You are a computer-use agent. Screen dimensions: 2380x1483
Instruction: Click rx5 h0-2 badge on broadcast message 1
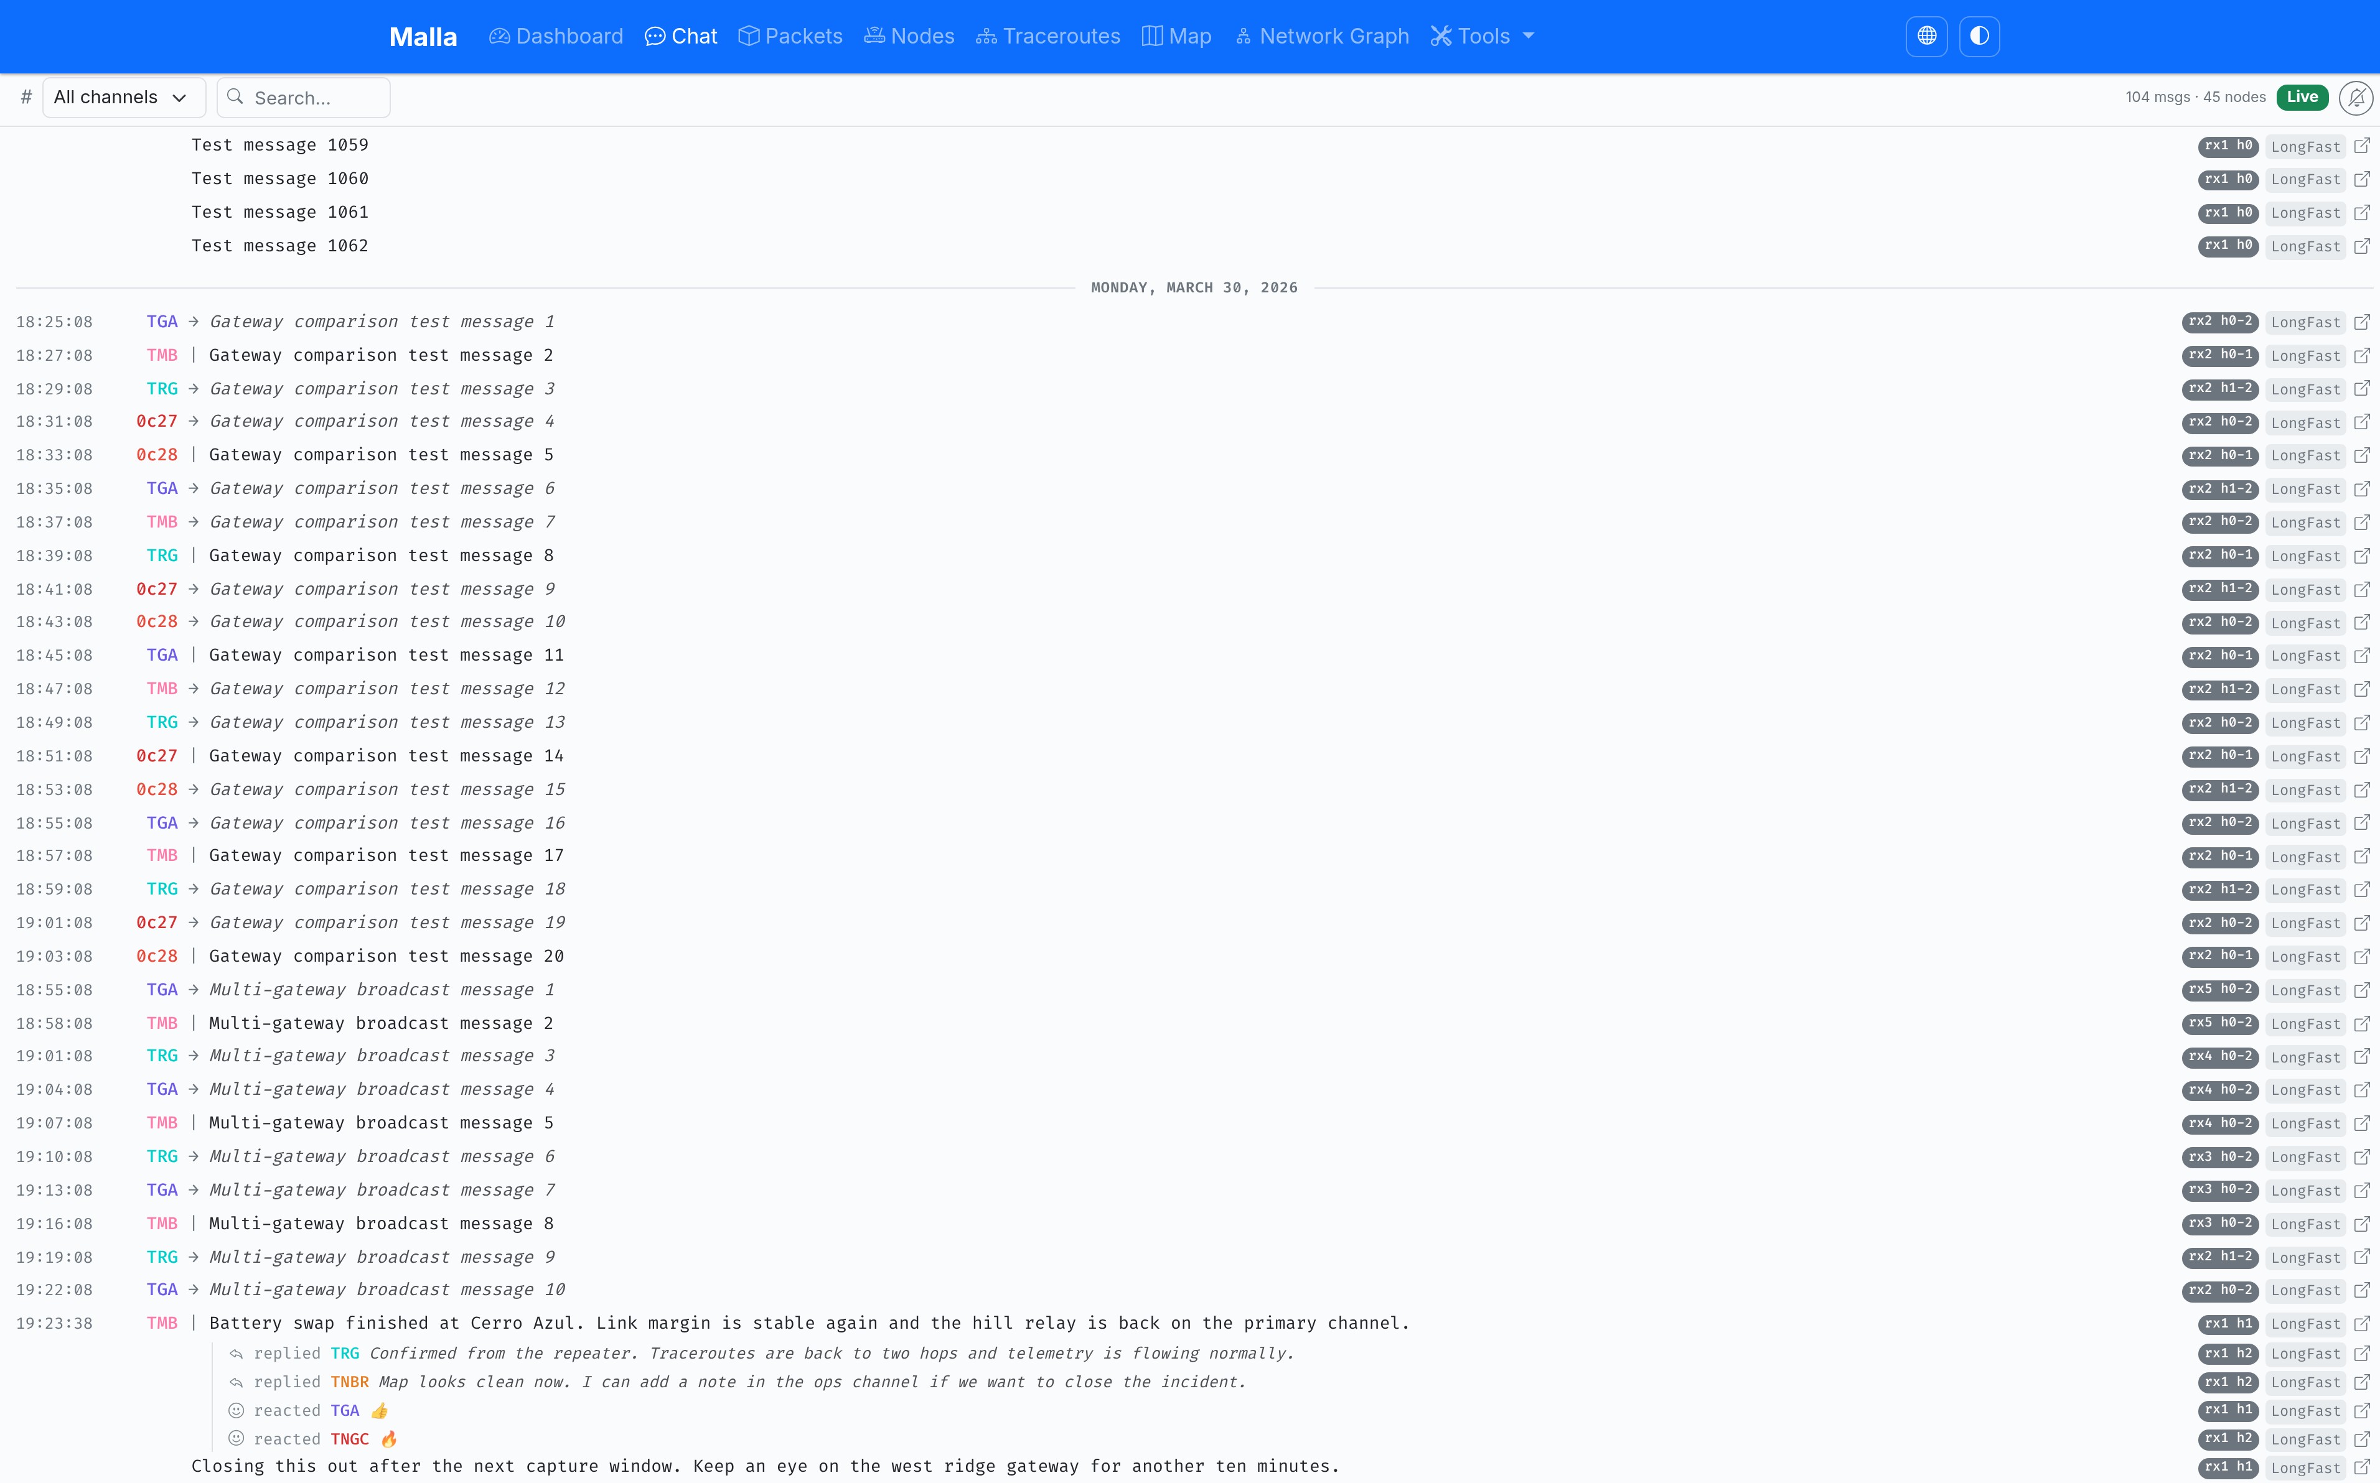[2220, 990]
